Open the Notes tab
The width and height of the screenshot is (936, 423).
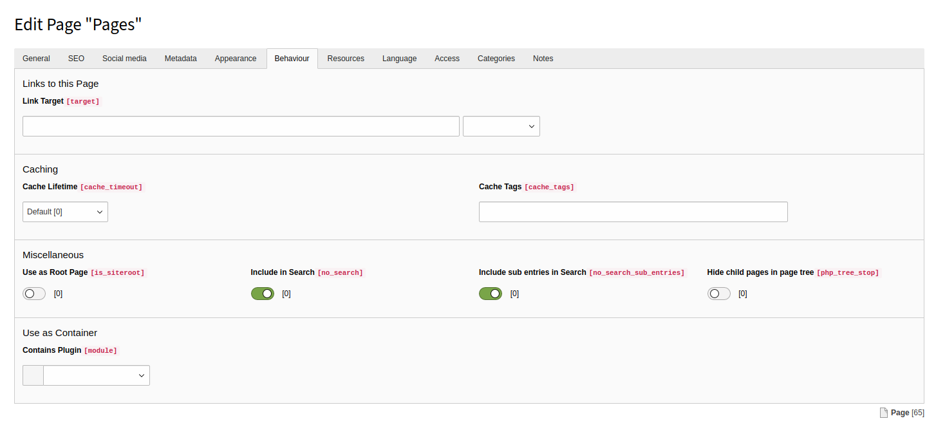[x=543, y=58]
